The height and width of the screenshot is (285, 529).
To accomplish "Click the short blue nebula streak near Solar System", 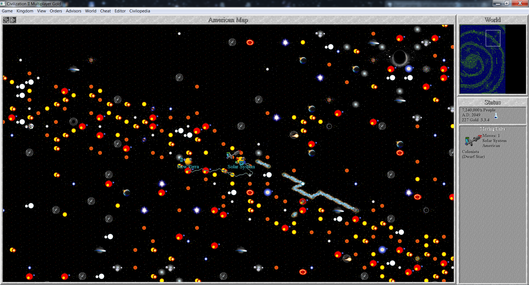I will [263, 164].
